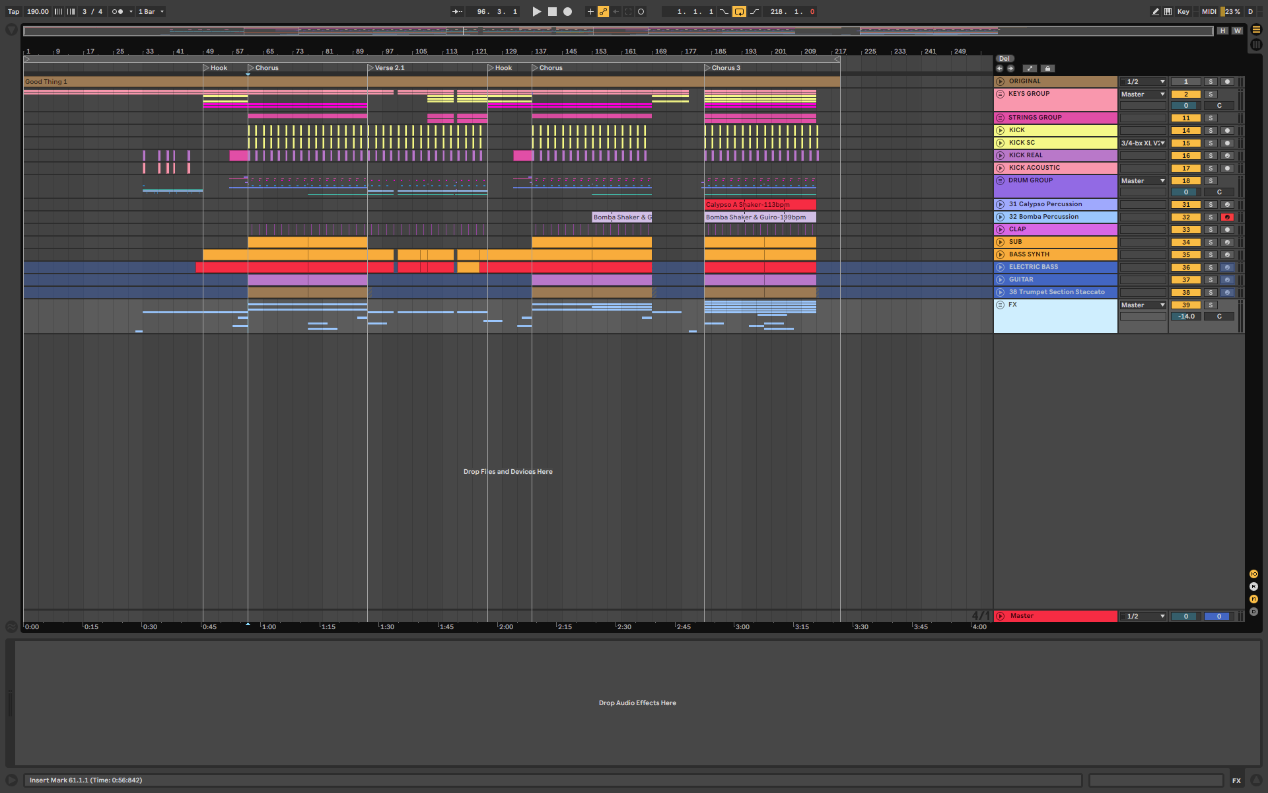Unfold the STRINGS GROUP track
This screenshot has width=1268, height=793.
pos(1000,118)
